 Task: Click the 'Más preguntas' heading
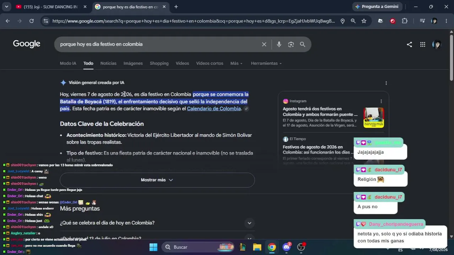pos(80,209)
